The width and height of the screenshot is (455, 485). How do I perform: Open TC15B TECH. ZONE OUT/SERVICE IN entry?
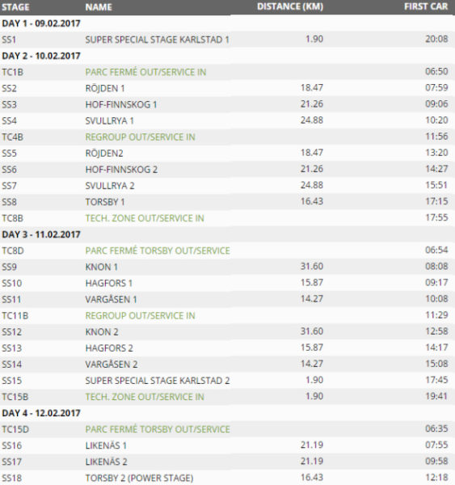click(x=145, y=397)
